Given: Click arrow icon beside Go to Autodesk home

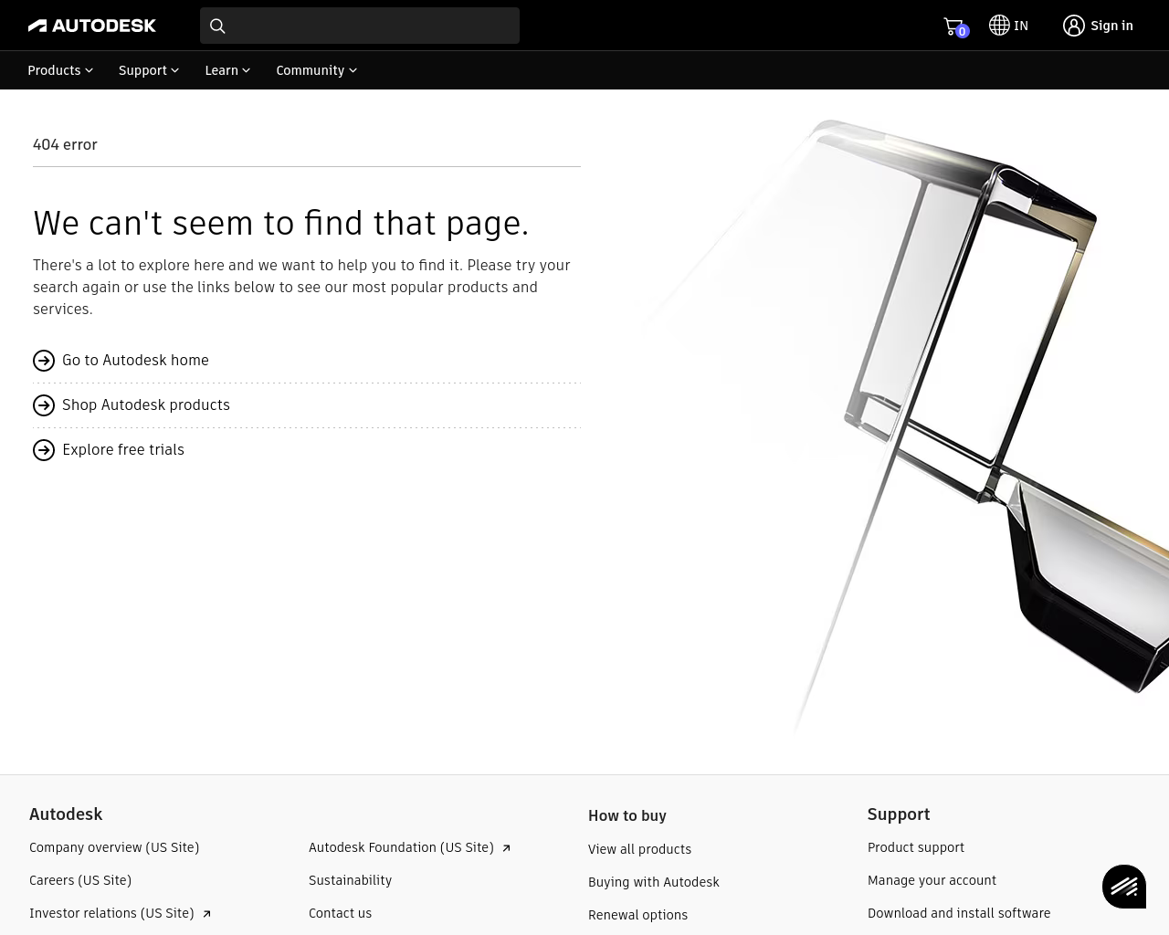Looking at the screenshot, I should (x=44, y=361).
